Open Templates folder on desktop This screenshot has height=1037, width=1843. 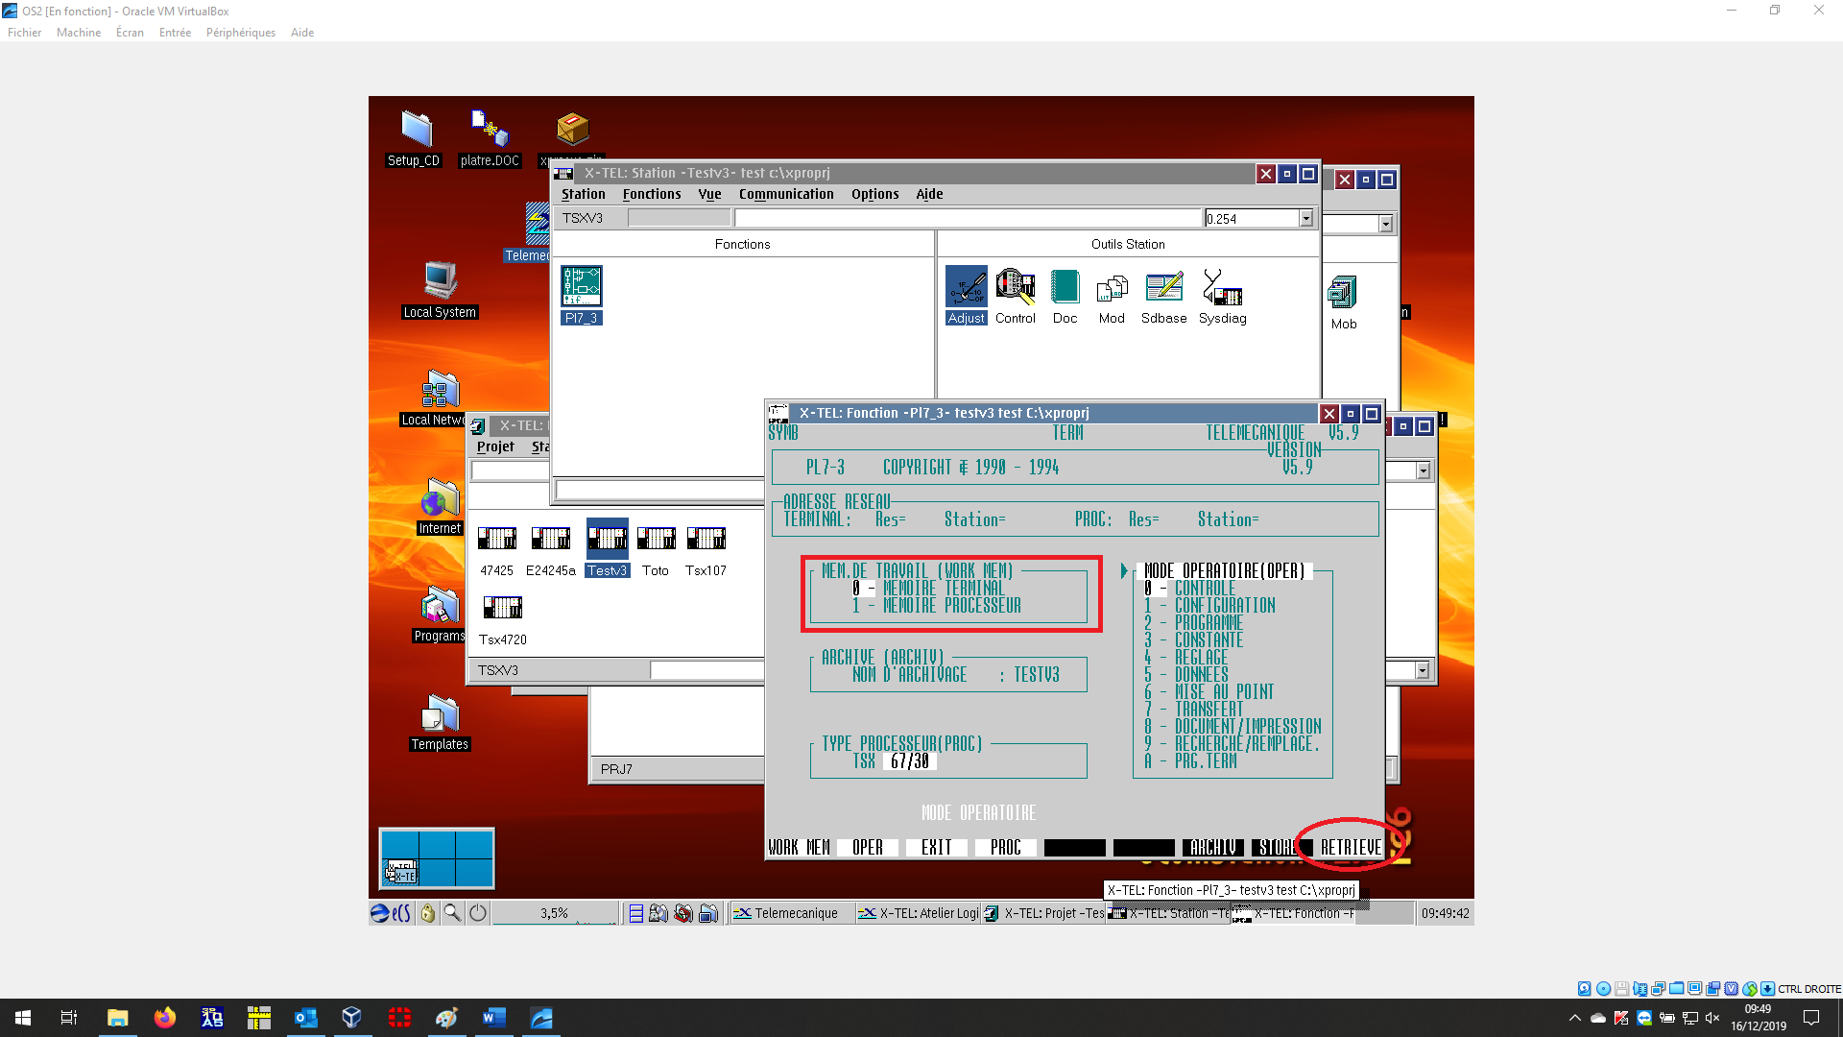tap(440, 715)
